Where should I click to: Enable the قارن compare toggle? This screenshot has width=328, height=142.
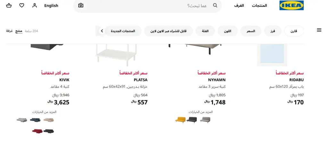click(294, 31)
